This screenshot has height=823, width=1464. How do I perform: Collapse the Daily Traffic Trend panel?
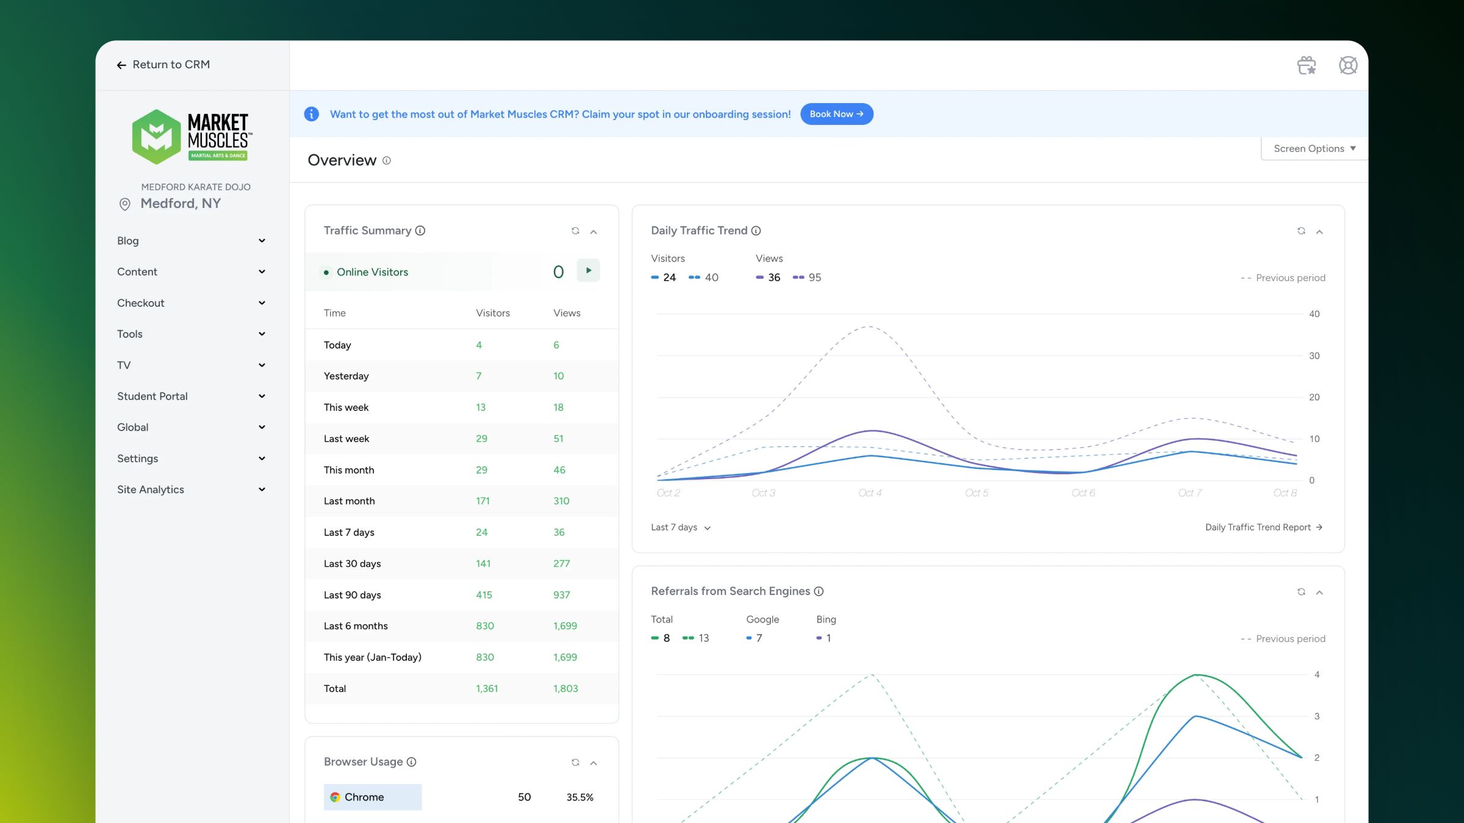(x=1319, y=232)
